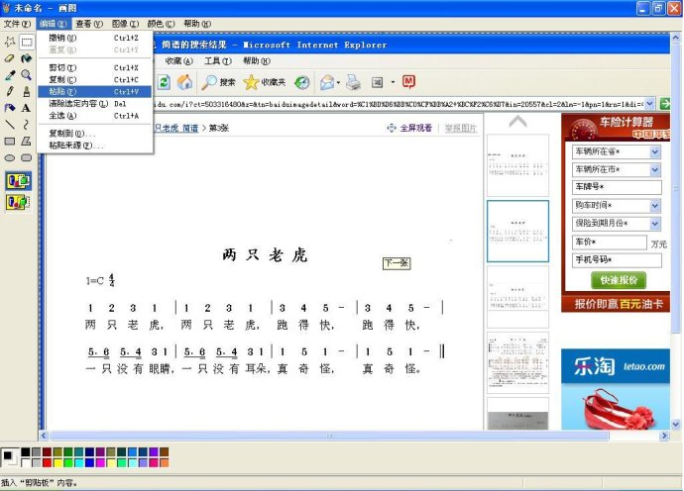Expand the 保险到期月份 dropdown
Image resolution: width=684 pixels, height=491 pixels.
(x=655, y=224)
